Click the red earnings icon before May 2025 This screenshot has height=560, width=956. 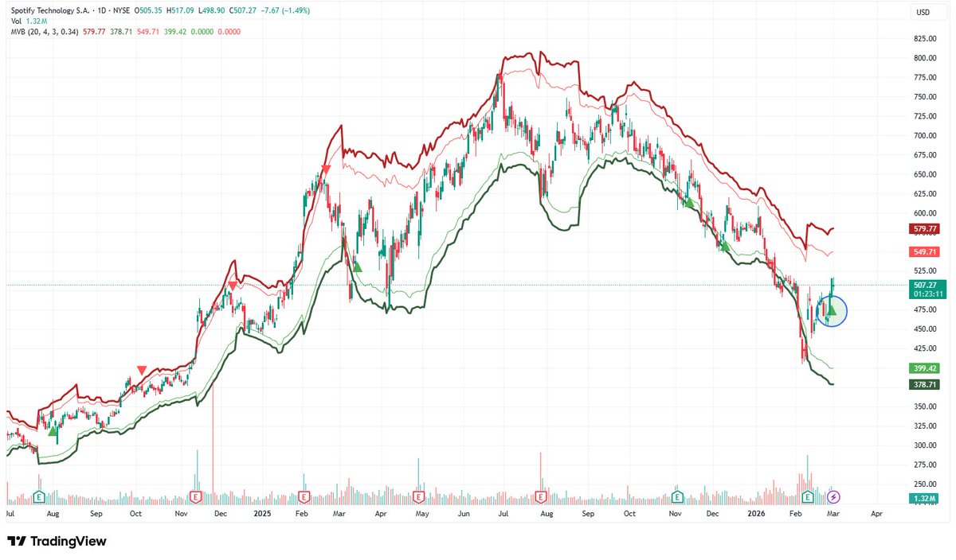(418, 497)
